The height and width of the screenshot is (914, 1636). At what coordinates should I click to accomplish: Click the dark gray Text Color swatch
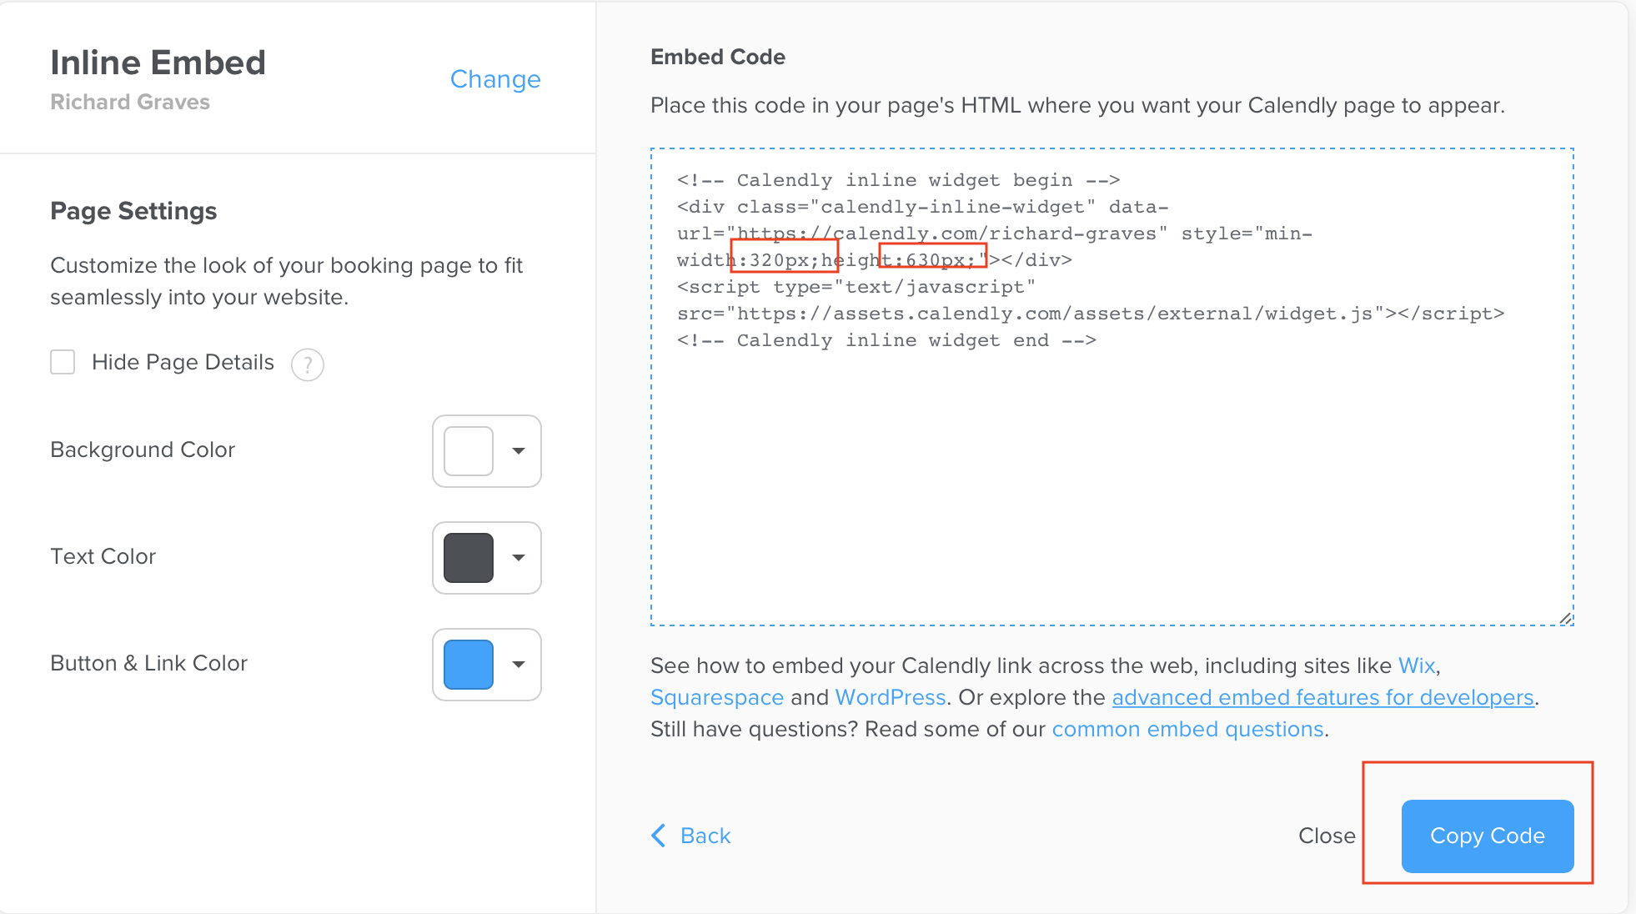click(x=469, y=558)
